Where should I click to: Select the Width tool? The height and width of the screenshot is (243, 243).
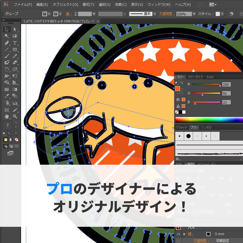(7, 76)
